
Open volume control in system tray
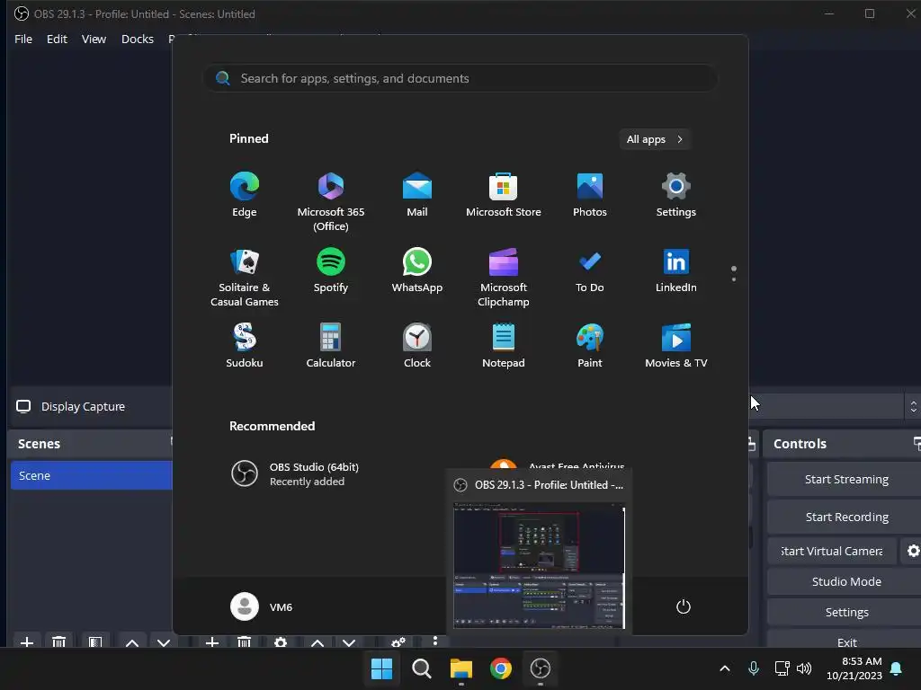point(804,668)
